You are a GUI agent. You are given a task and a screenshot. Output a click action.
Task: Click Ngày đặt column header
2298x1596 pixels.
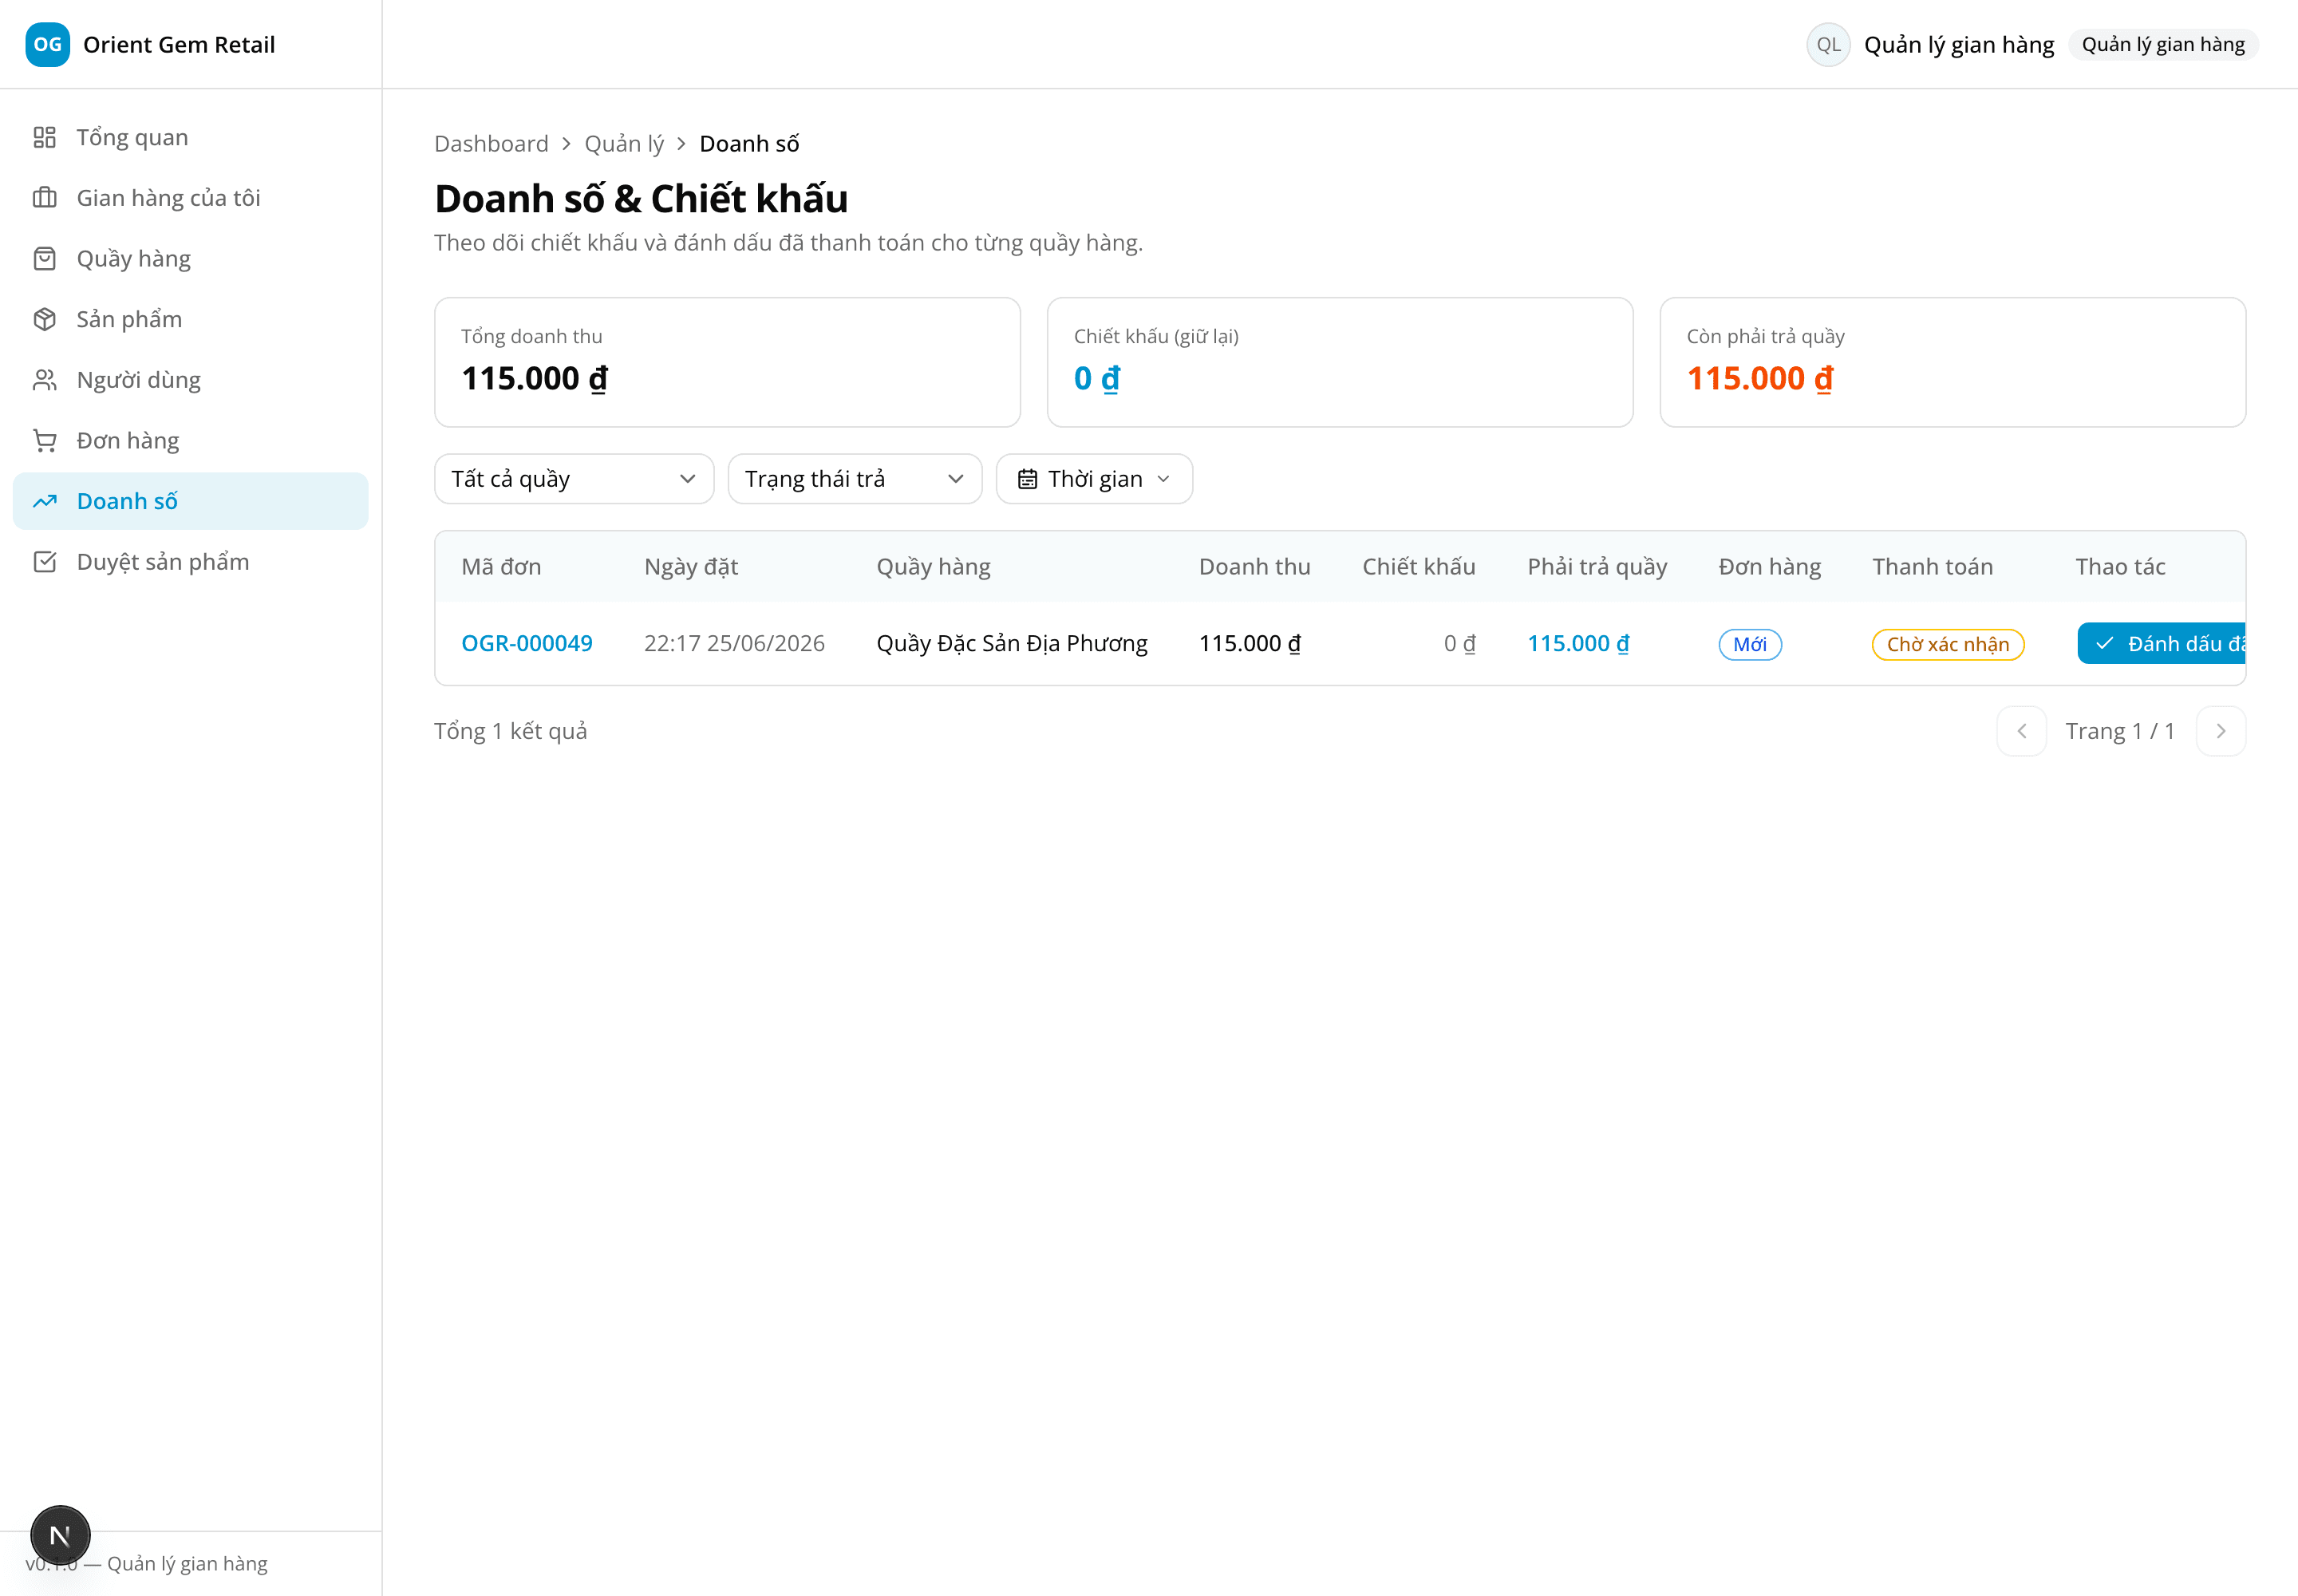click(x=691, y=567)
